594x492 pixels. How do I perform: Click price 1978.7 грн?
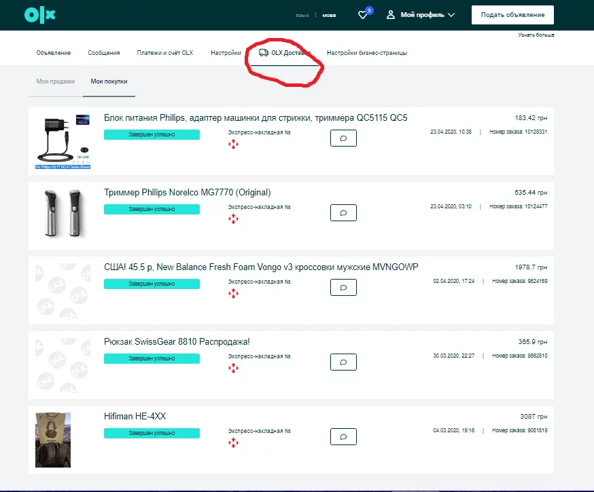coord(531,267)
